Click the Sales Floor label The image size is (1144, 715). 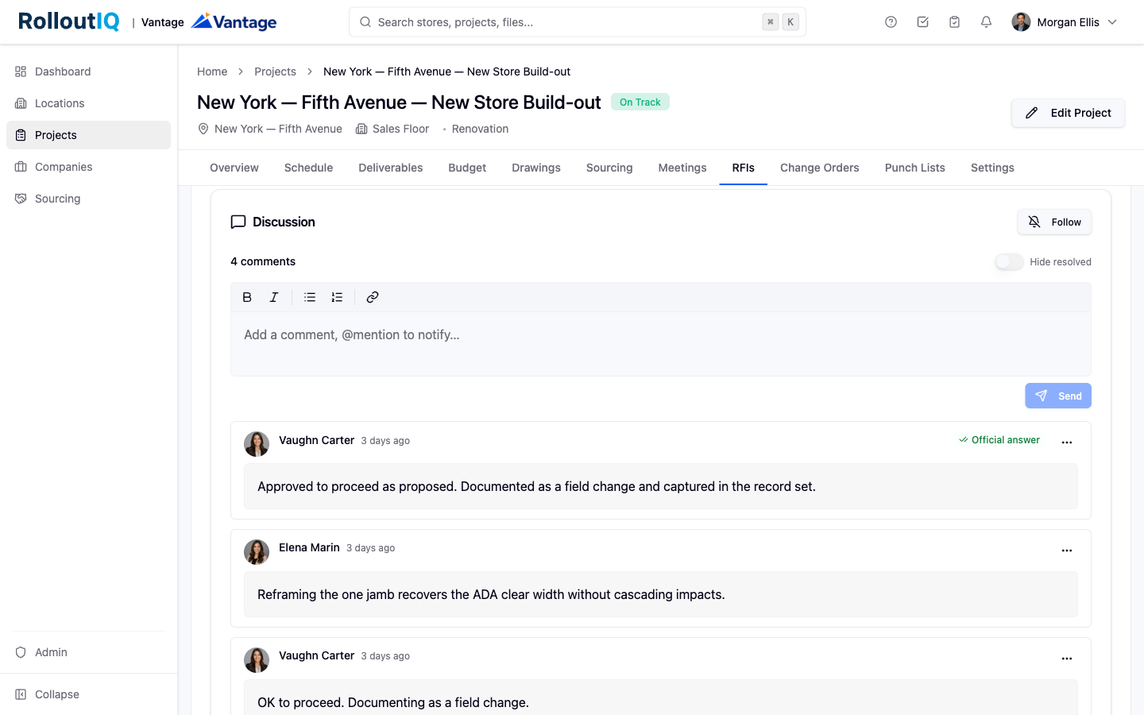400,129
